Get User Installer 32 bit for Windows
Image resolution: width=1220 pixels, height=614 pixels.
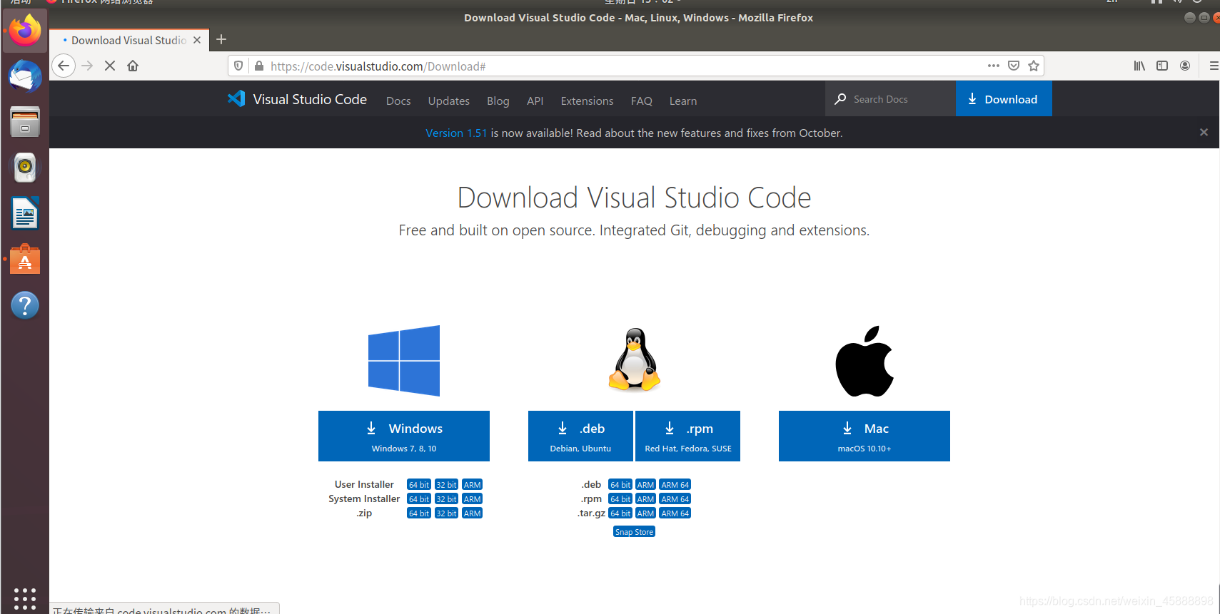(446, 485)
